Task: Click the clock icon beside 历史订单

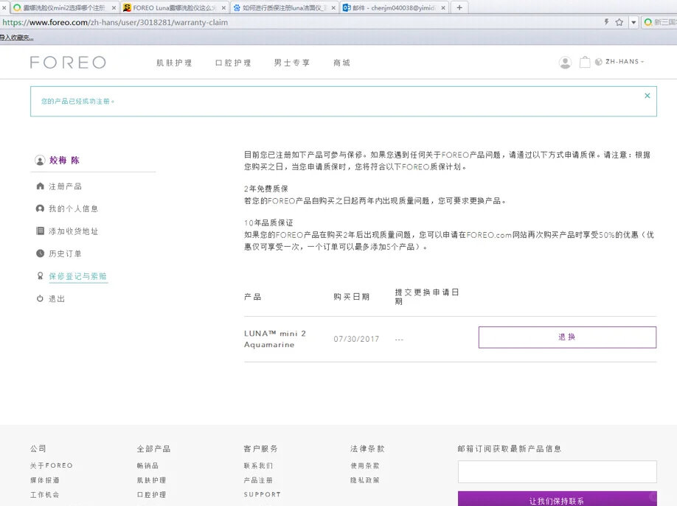Action: (x=40, y=253)
